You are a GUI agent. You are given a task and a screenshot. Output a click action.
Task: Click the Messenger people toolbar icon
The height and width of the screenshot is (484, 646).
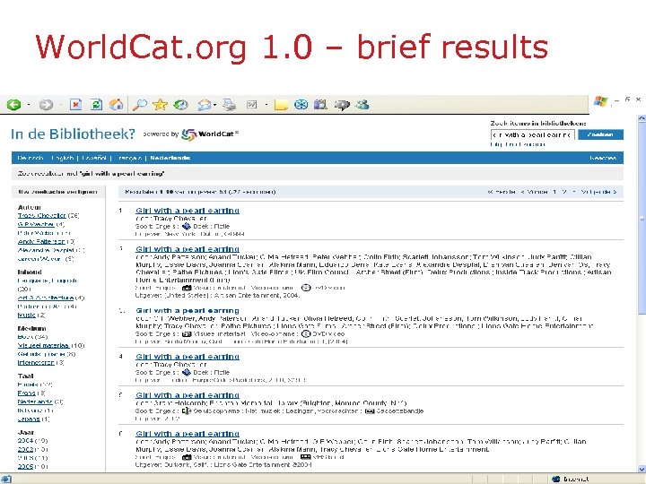362,105
